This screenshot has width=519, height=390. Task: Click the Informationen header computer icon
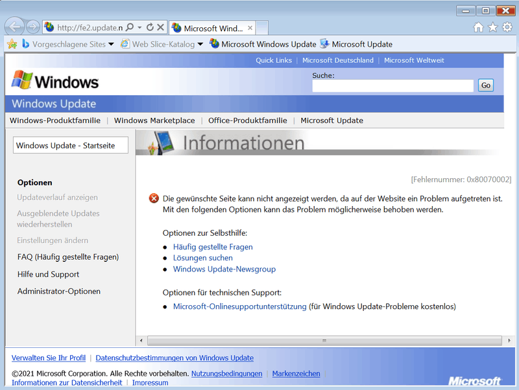click(x=162, y=143)
